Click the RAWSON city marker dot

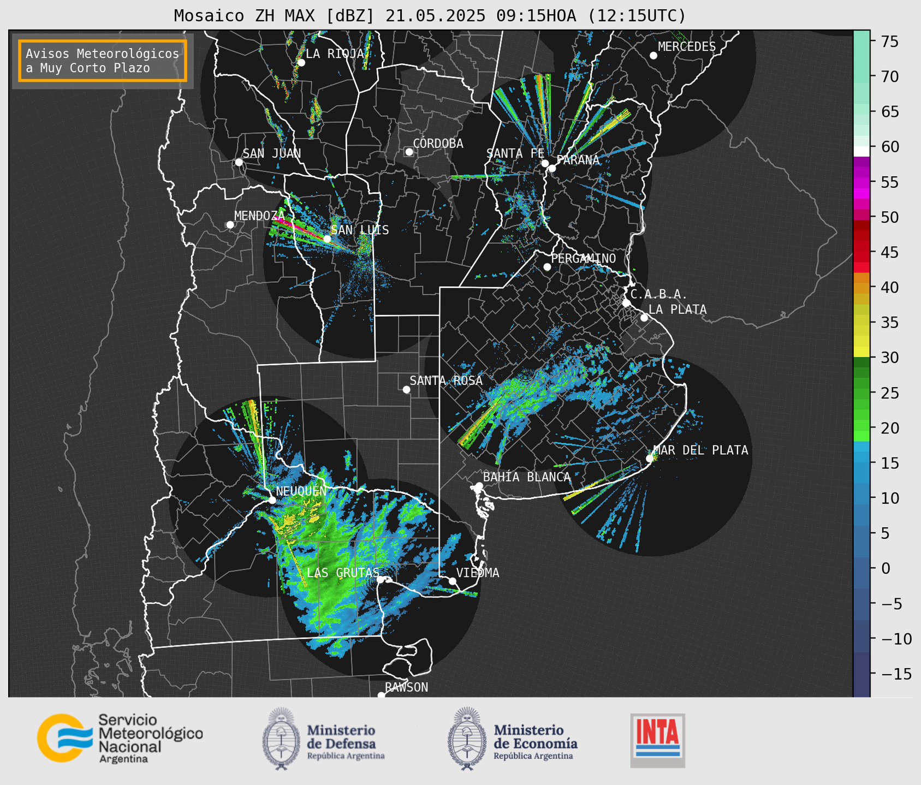(x=381, y=695)
